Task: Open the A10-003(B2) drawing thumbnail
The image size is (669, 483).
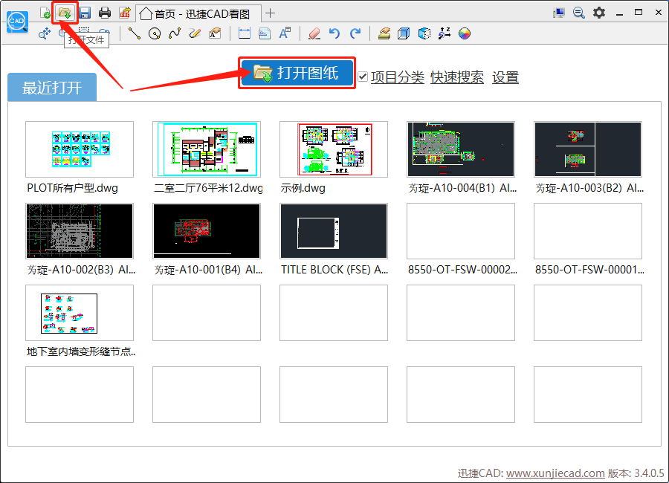Action: [588, 149]
